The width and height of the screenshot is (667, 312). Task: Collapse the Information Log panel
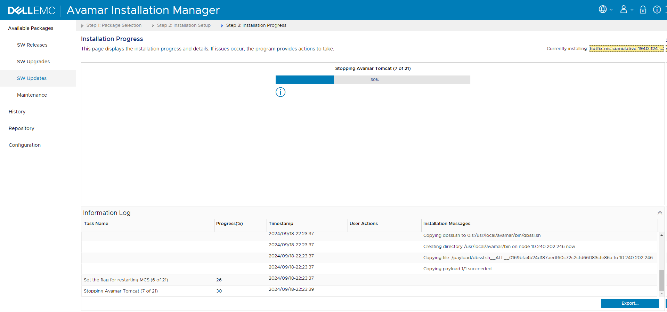coord(659,213)
